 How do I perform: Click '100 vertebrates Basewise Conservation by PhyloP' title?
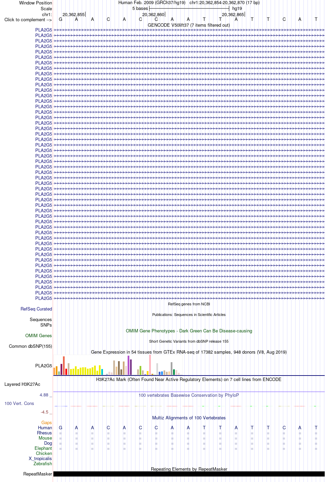click(189, 395)
